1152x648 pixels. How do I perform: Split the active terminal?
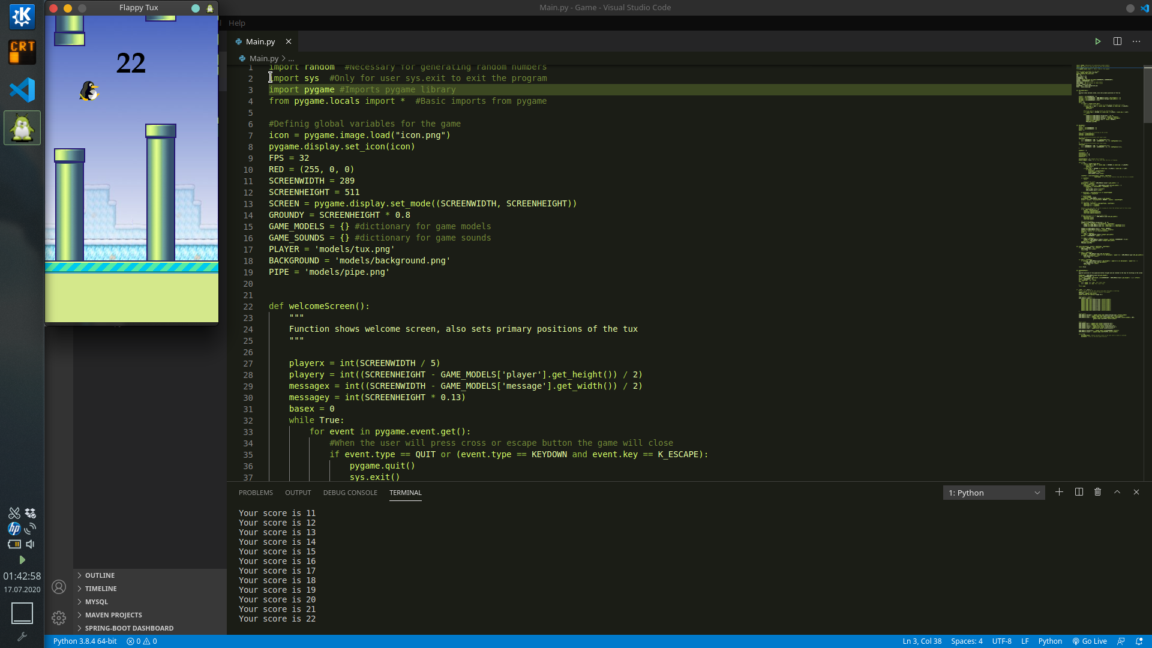coord(1078,492)
